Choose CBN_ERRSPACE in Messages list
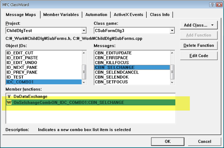Image resolution: width=224 pixels, height=148 pixels. click(x=132, y=58)
